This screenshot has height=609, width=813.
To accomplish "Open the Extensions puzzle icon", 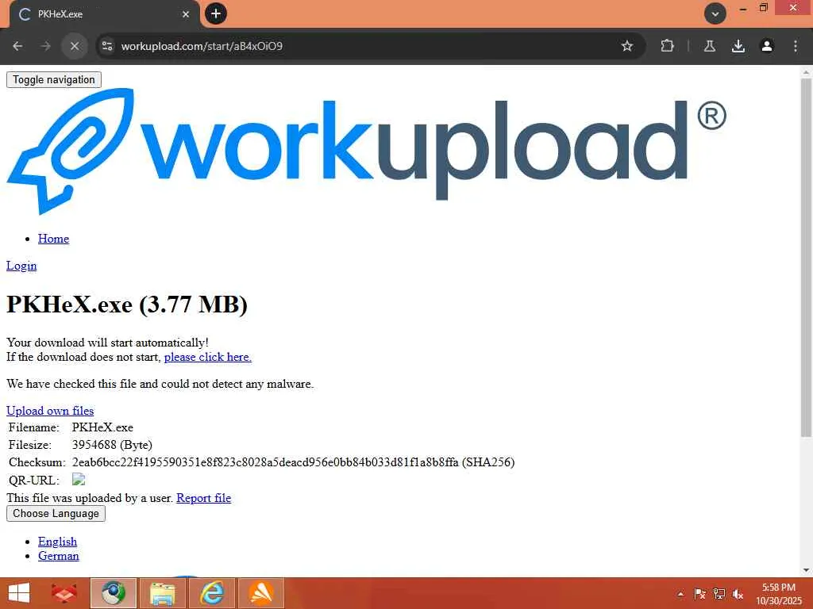I will pyautogui.click(x=667, y=46).
